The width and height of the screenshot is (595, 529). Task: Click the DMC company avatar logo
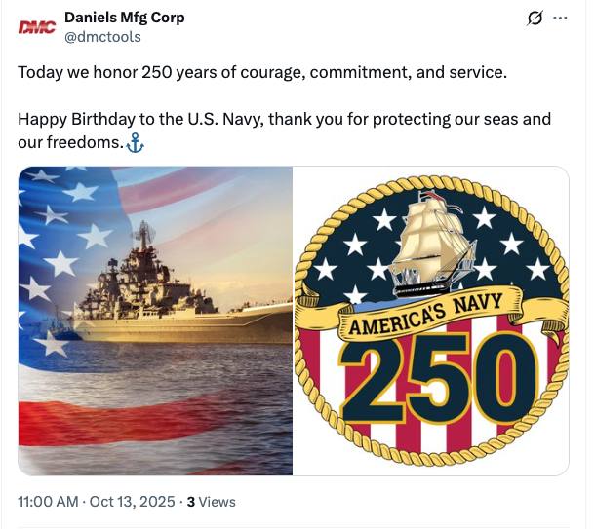36,27
